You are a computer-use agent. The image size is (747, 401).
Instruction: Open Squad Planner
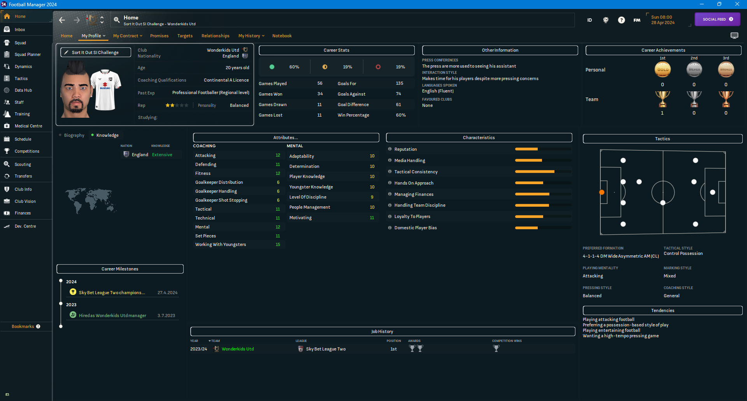click(x=26, y=54)
